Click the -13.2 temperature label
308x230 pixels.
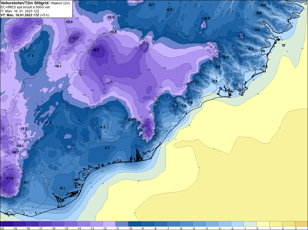tap(23, 129)
